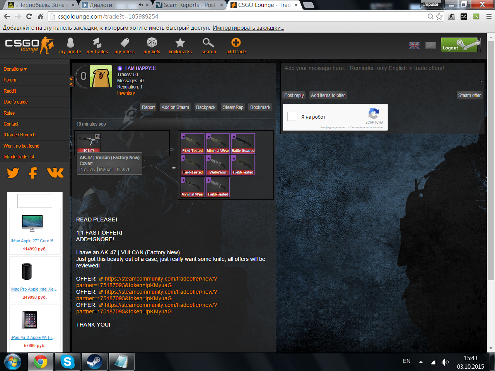The height and width of the screenshot is (371, 495).
Task: Click the Steam offer button
Action: point(469,95)
